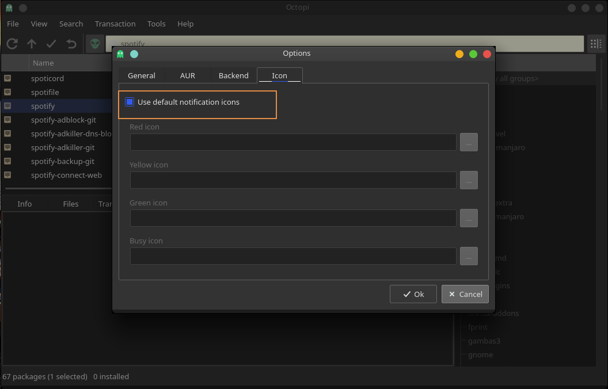Screen dimensions: 608x389
Task: Click the groups panel icon beside search
Action: click(x=596, y=44)
